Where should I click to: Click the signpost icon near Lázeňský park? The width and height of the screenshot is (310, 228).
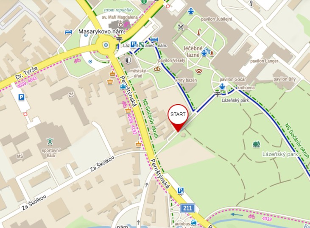[x=217, y=94]
